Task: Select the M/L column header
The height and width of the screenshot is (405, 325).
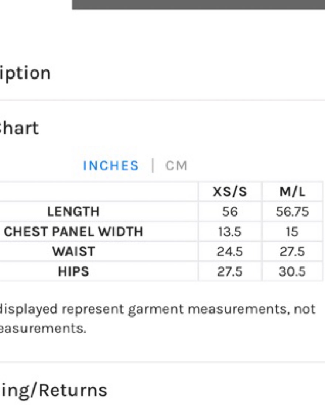Action: tap(292, 192)
